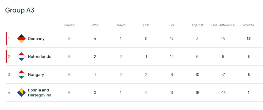
Task: Select the Won column header
Action: click(x=95, y=25)
